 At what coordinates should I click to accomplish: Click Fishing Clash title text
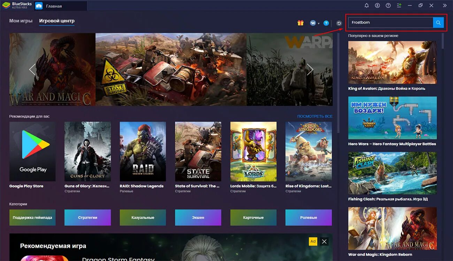pyautogui.click(x=388, y=199)
